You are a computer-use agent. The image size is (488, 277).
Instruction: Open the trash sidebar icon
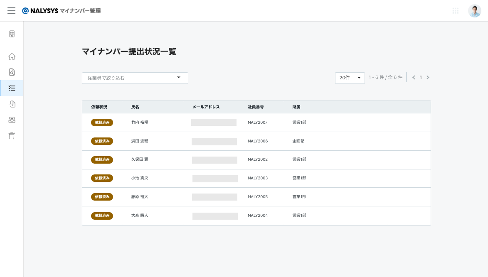(x=12, y=135)
